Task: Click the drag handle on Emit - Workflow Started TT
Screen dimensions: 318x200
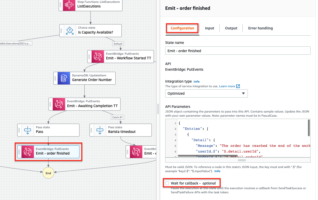Action: pyautogui.click(x=89, y=56)
